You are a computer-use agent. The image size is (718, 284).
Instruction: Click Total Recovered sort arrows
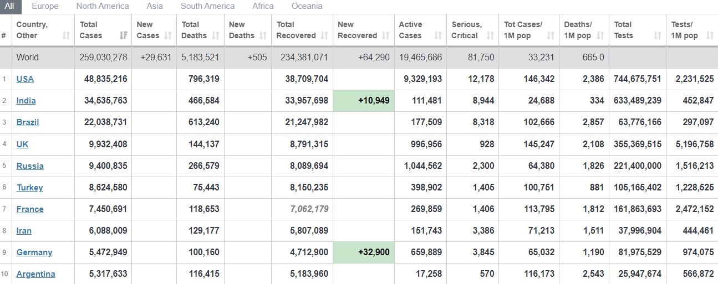pos(325,36)
